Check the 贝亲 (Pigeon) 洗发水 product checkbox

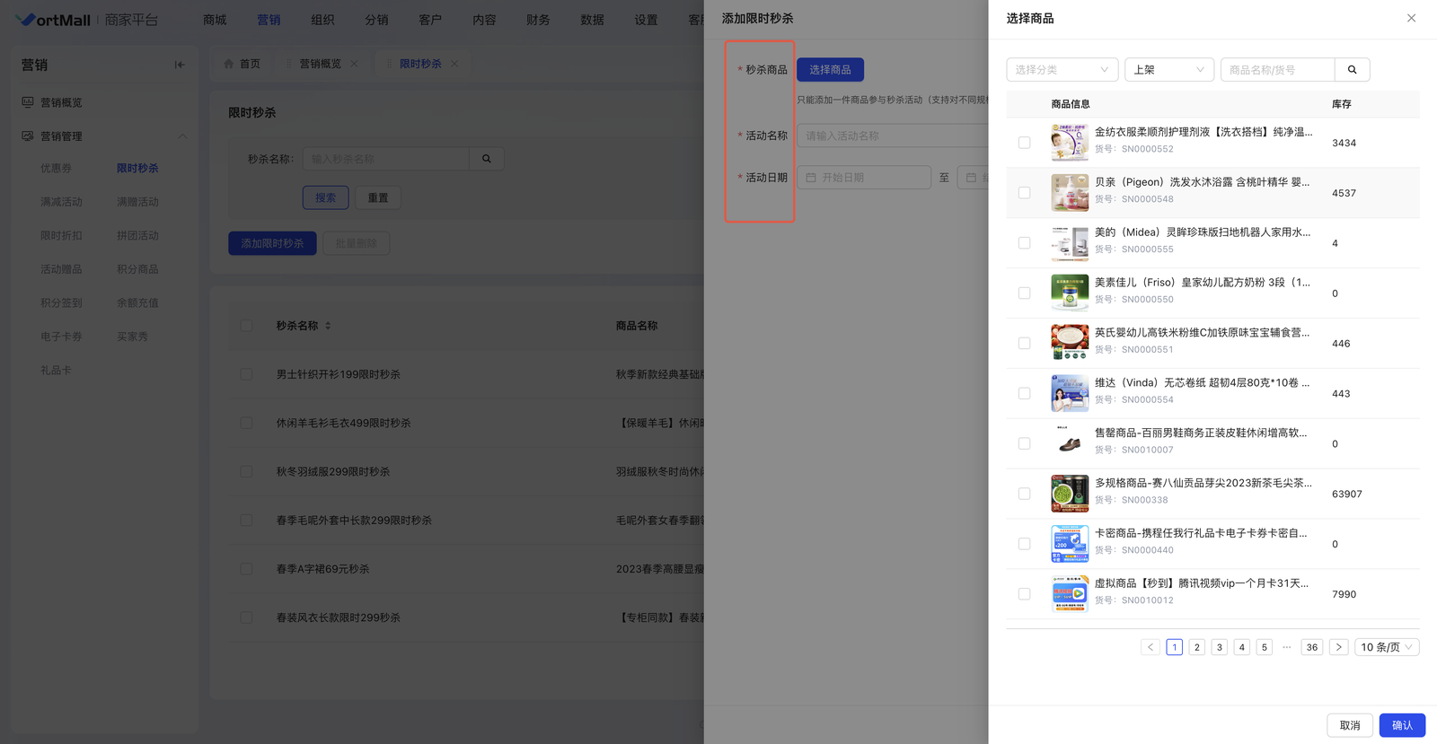[x=1024, y=193]
